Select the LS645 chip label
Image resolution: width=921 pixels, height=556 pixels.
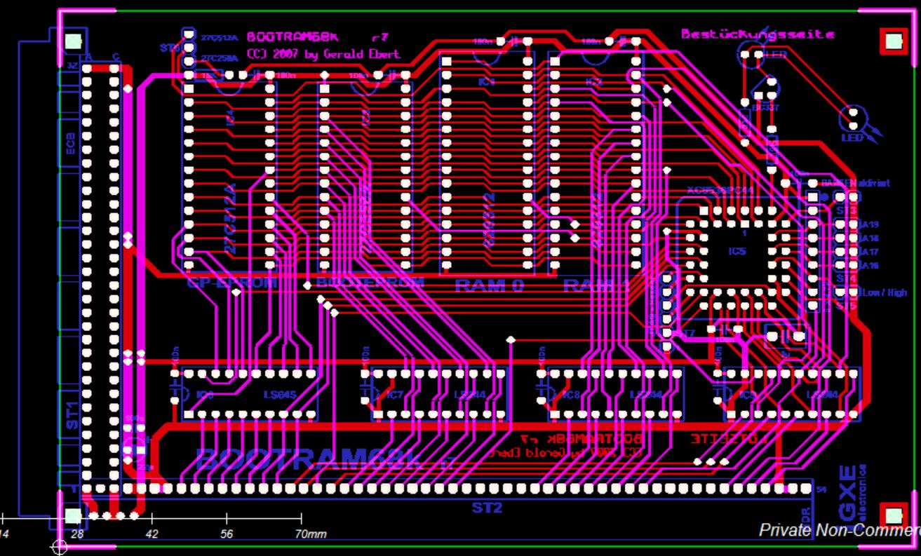pyautogui.click(x=279, y=395)
